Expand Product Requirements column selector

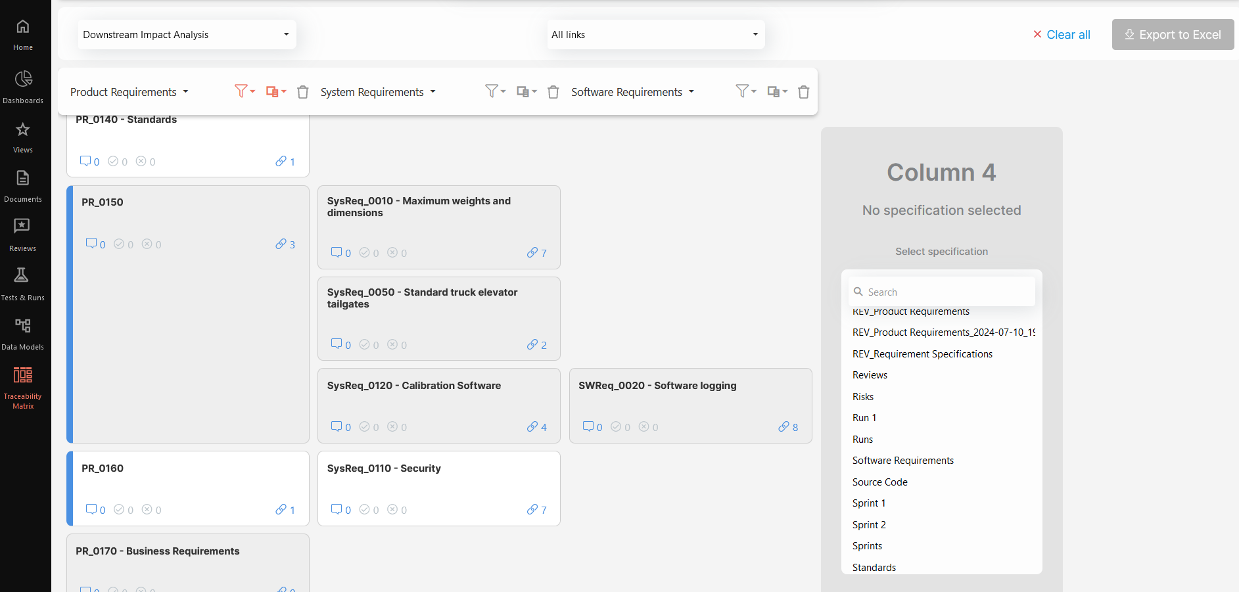pyautogui.click(x=129, y=92)
